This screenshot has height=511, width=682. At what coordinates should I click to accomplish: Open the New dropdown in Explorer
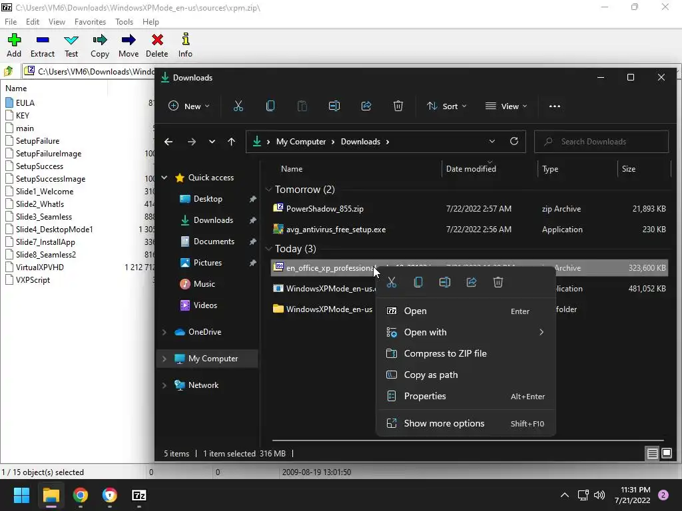click(188, 106)
